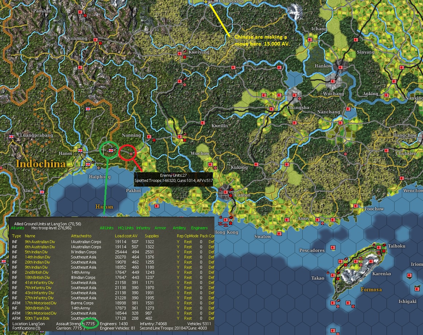Select the Japanese unit marker at Wuchang
This screenshot has width=423, height=335.
[x=333, y=81]
